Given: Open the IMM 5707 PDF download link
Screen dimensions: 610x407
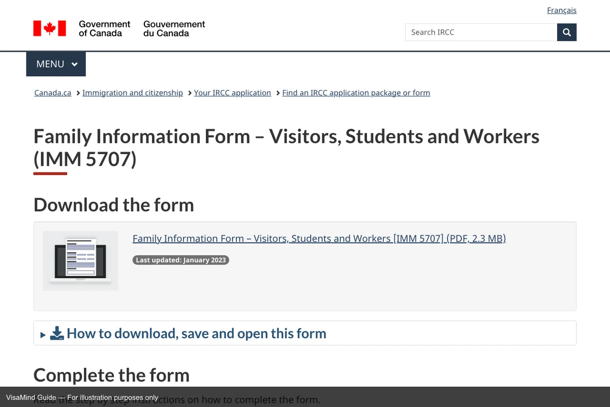Looking at the screenshot, I should pyautogui.click(x=319, y=238).
